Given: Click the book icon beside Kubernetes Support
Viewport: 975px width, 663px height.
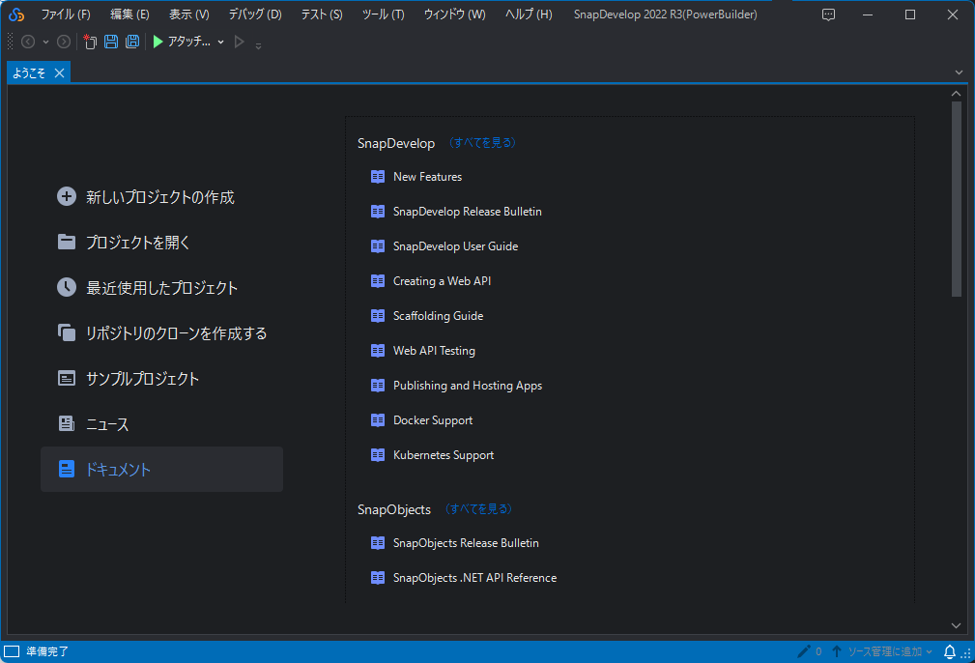Looking at the screenshot, I should (x=378, y=455).
